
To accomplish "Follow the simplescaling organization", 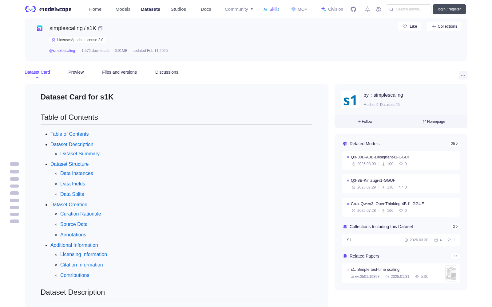I will click(365, 122).
